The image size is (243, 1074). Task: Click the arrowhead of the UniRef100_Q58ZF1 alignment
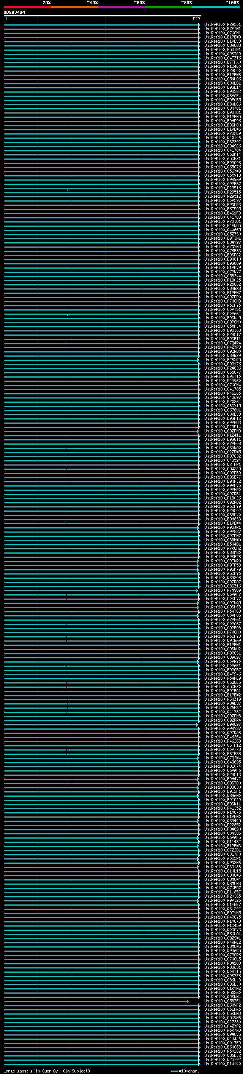click(188, 1001)
